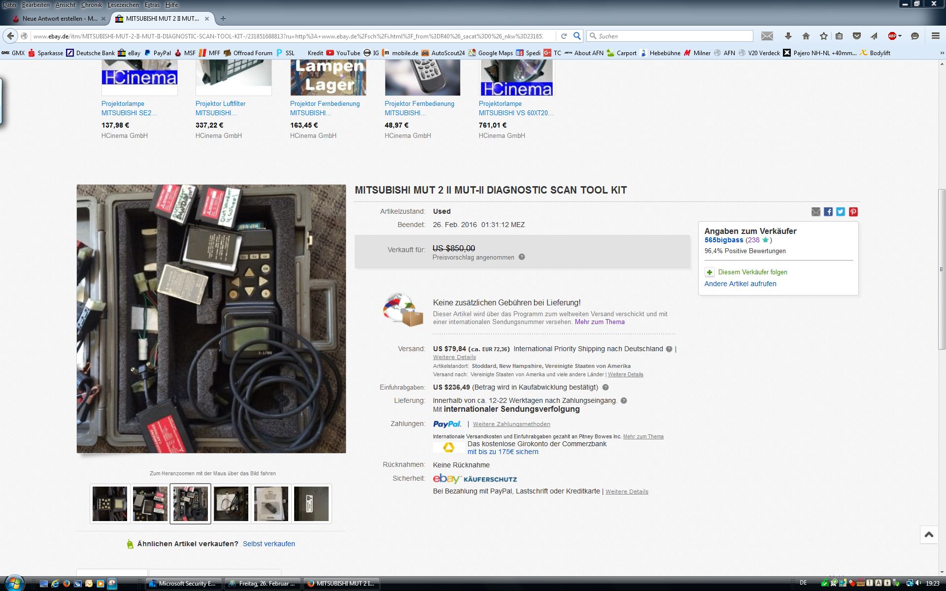Open the Firefox hamburger menu

(x=935, y=36)
